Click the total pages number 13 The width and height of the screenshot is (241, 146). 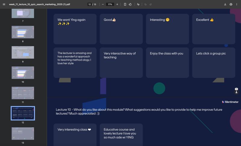pos(95,4)
